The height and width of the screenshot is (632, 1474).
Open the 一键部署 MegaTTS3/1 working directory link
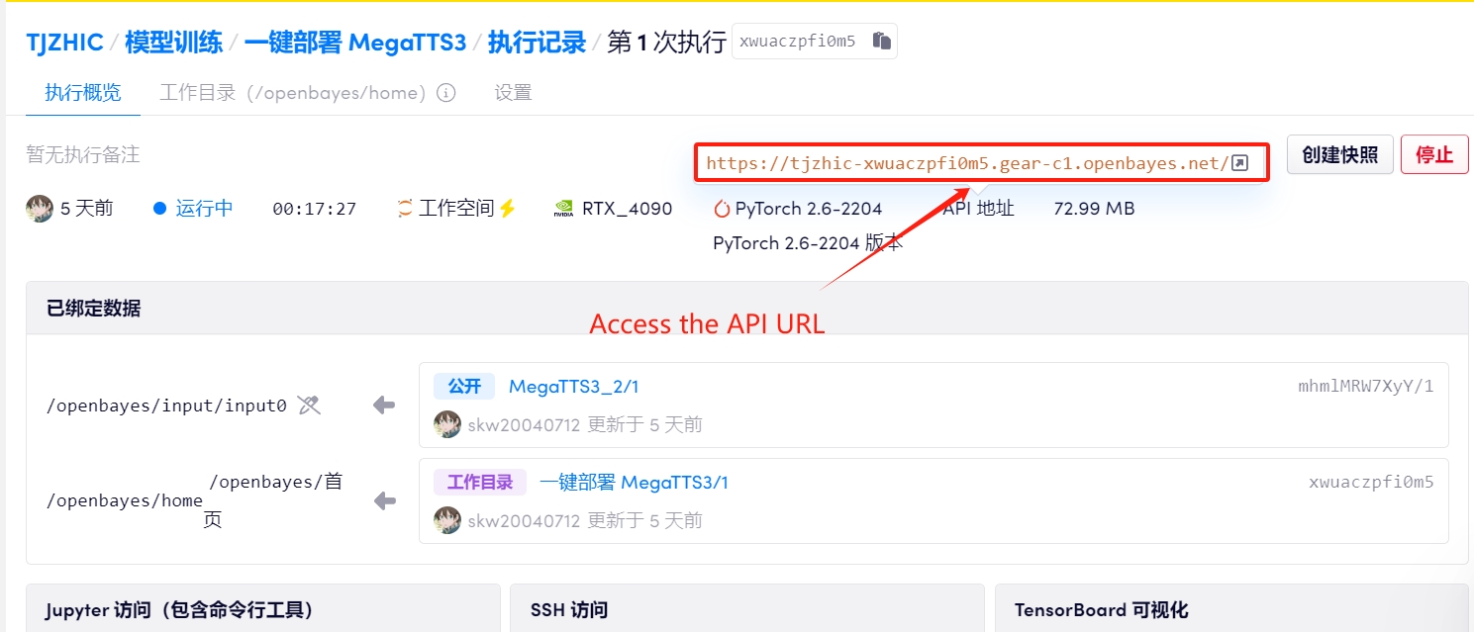tap(634, 483)
